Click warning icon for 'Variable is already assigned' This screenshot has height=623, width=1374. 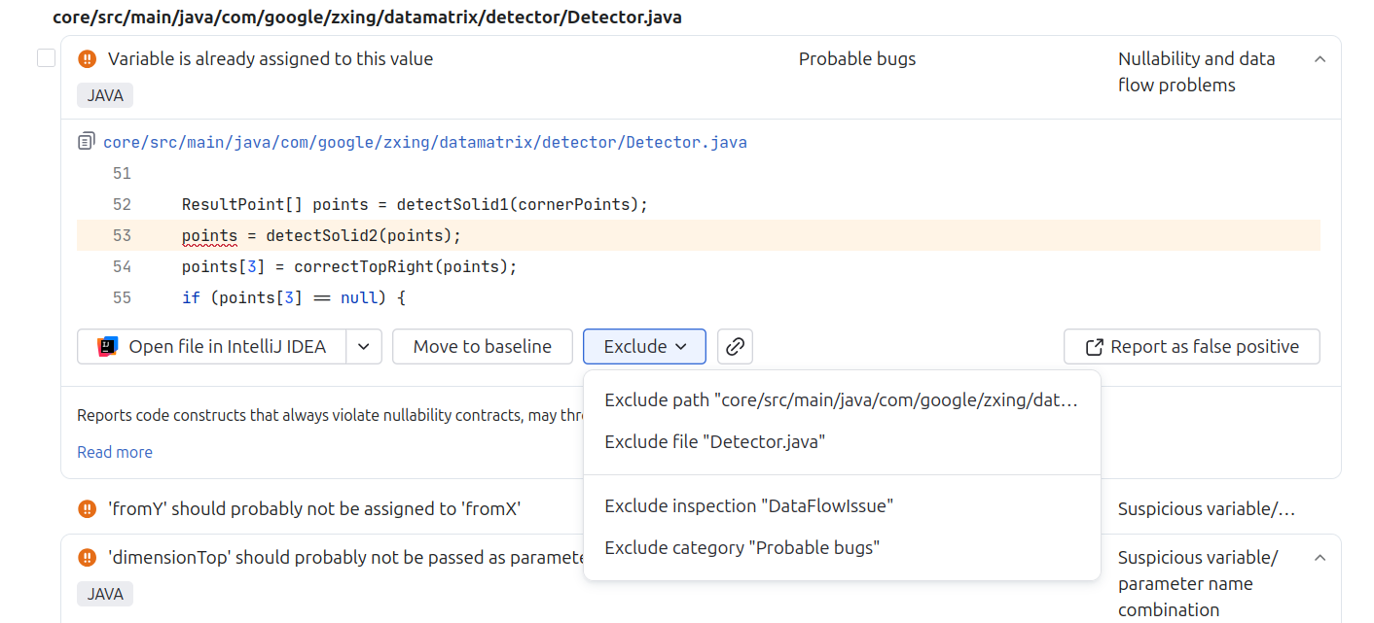pos(88,59)
